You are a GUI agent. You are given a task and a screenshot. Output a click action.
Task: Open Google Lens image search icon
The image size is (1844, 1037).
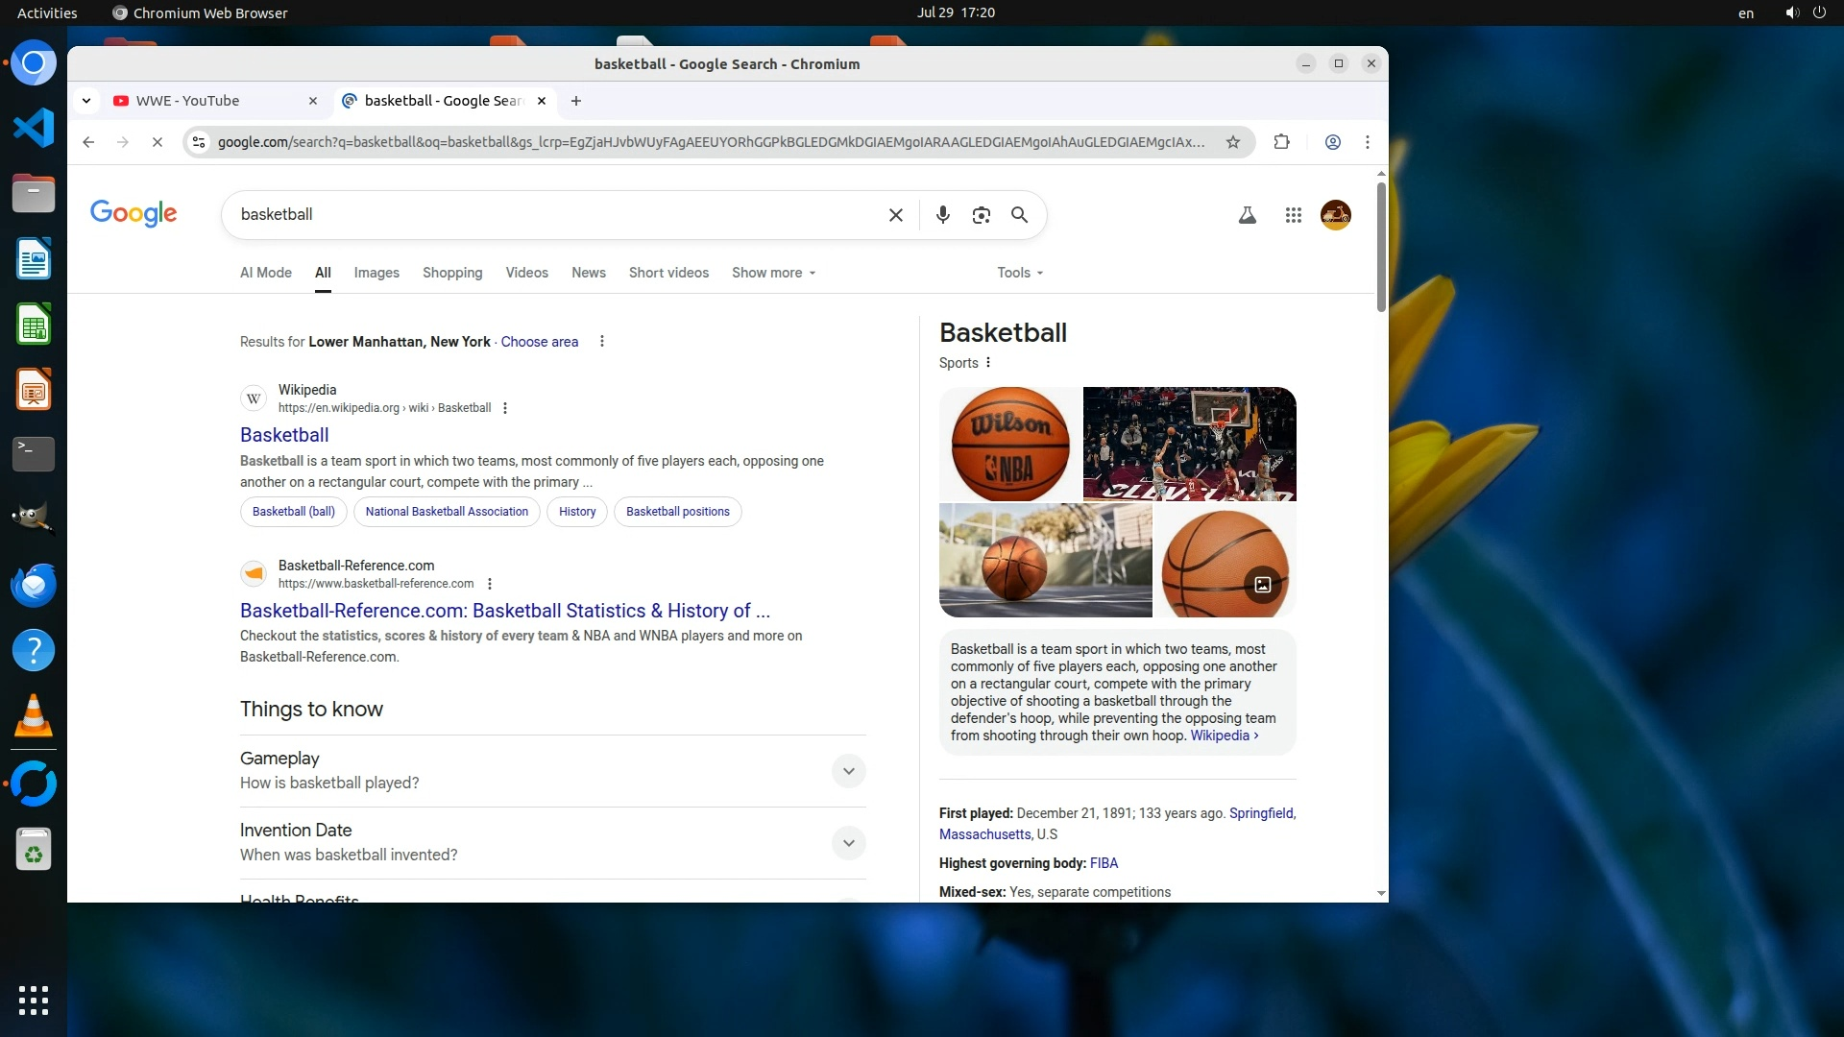coord(981,215)
